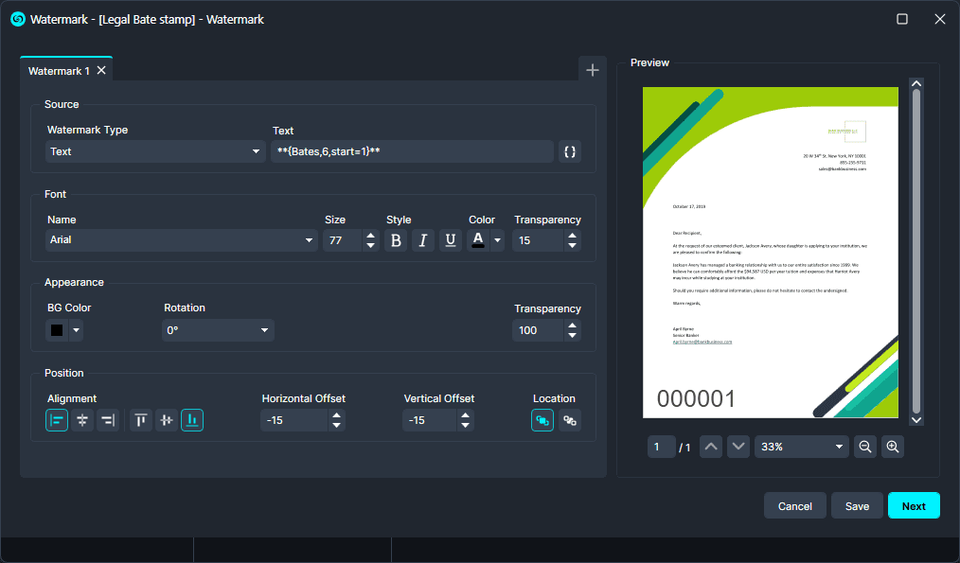
Task: Go to next preview page
Action: [738, 447]
